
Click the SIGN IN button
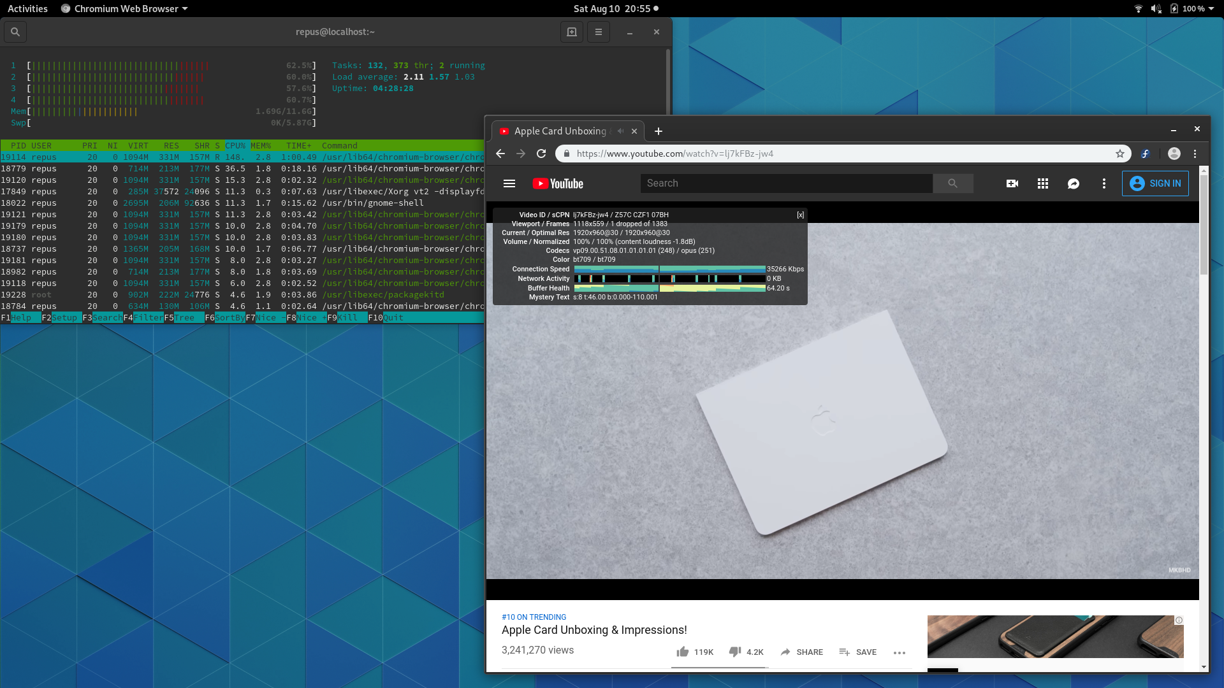1155,183
